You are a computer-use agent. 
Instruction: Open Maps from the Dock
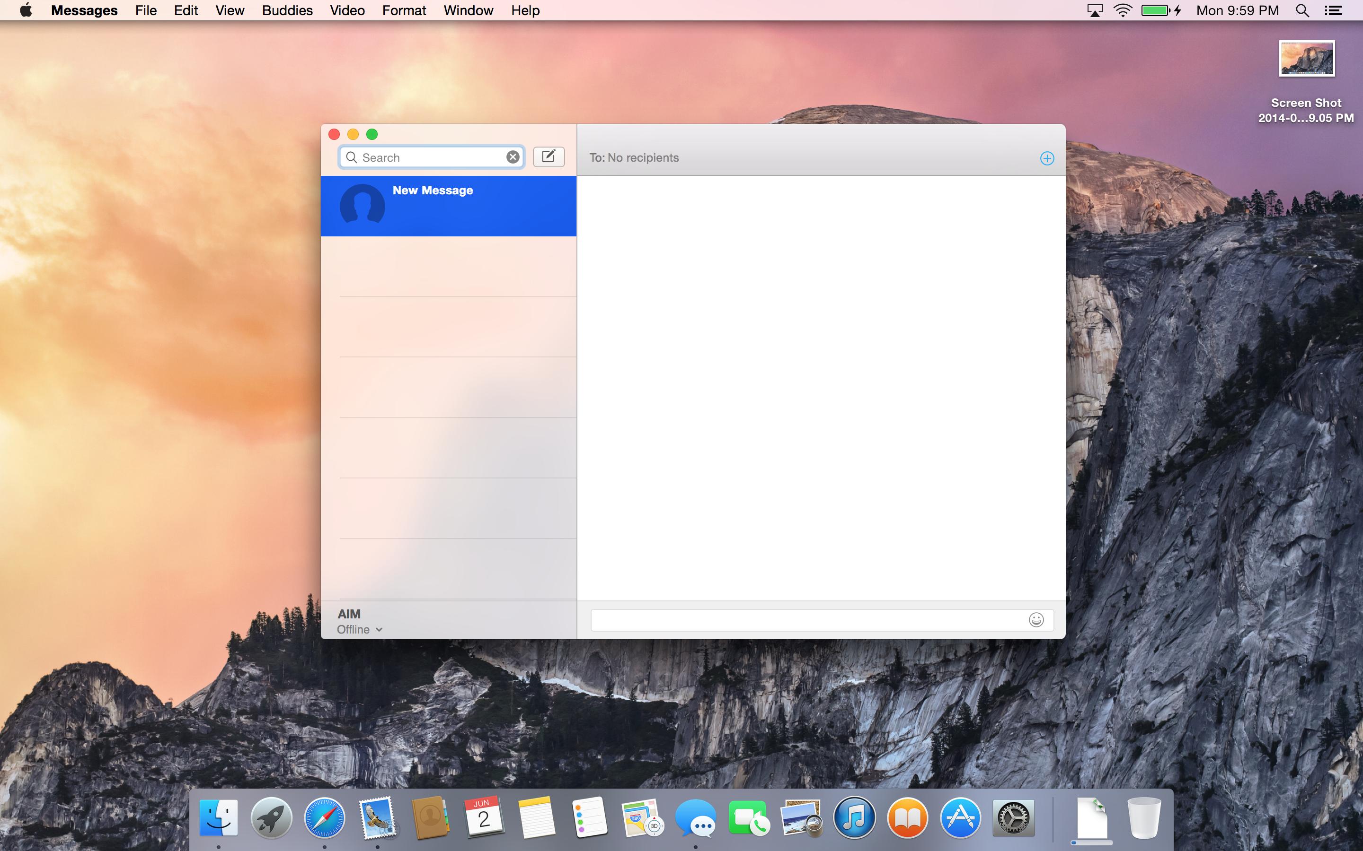tap(642, 818)
